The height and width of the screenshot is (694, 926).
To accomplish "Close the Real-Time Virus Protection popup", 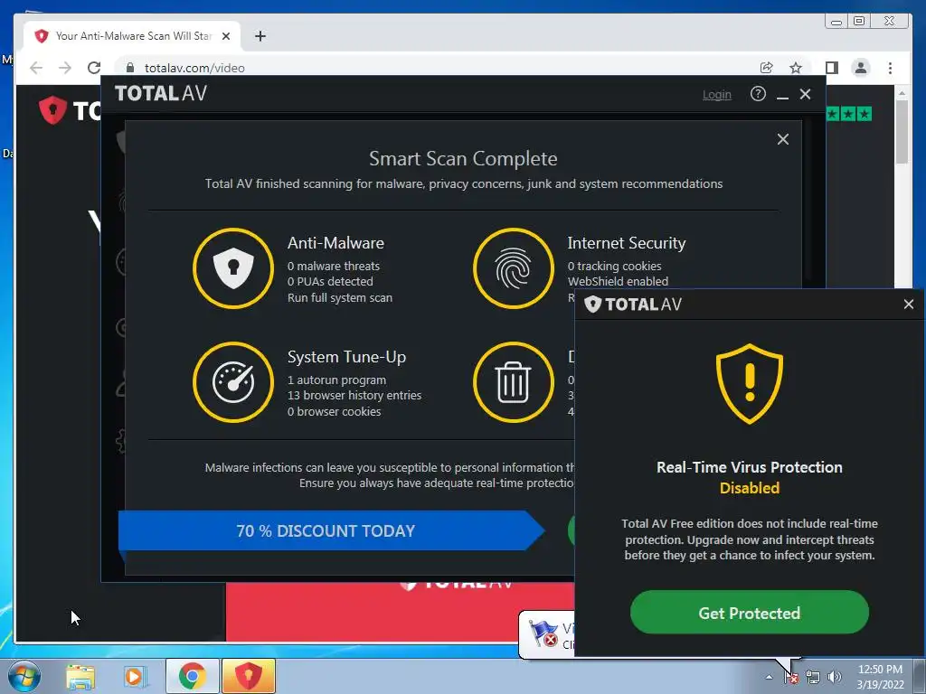I will tap(909, 305).
